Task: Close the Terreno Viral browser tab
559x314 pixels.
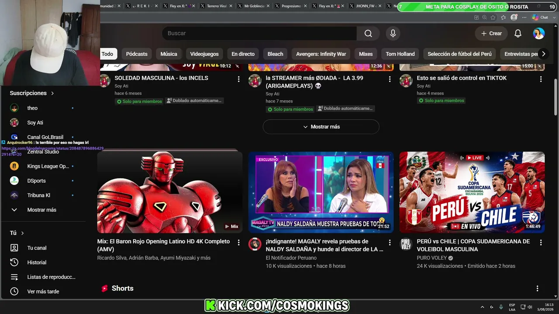Action: (x=231, y=6)
